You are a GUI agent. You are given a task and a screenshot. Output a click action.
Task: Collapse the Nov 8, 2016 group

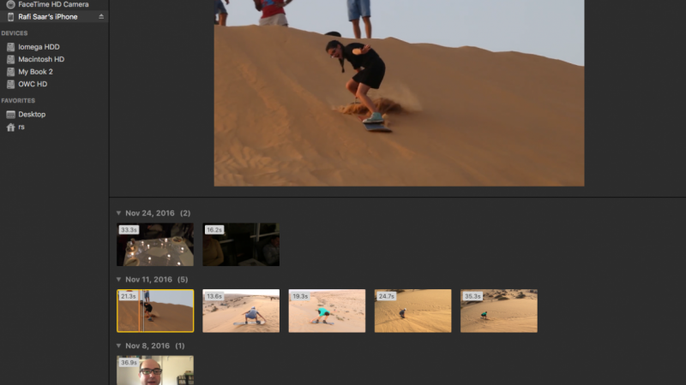(118, 346)
